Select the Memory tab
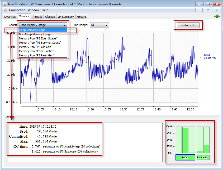Image resolution: width=223 pixels, height=170 pixels. [24, 16]
